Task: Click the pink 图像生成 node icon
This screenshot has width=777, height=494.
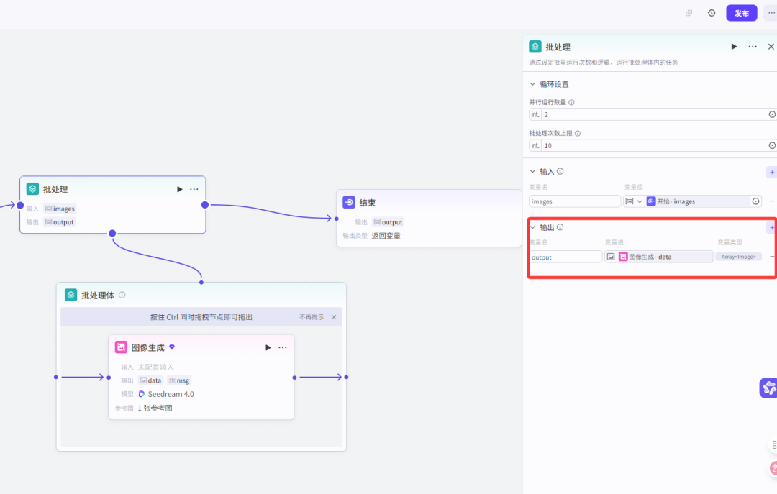Action: point(121,347)
